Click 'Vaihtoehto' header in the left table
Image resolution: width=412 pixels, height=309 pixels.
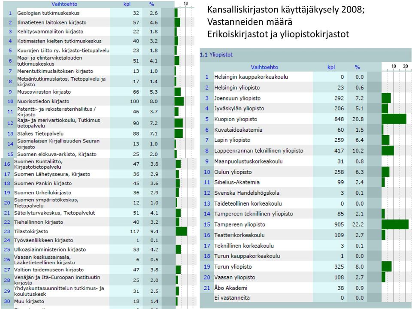click(x=64, y=4)
